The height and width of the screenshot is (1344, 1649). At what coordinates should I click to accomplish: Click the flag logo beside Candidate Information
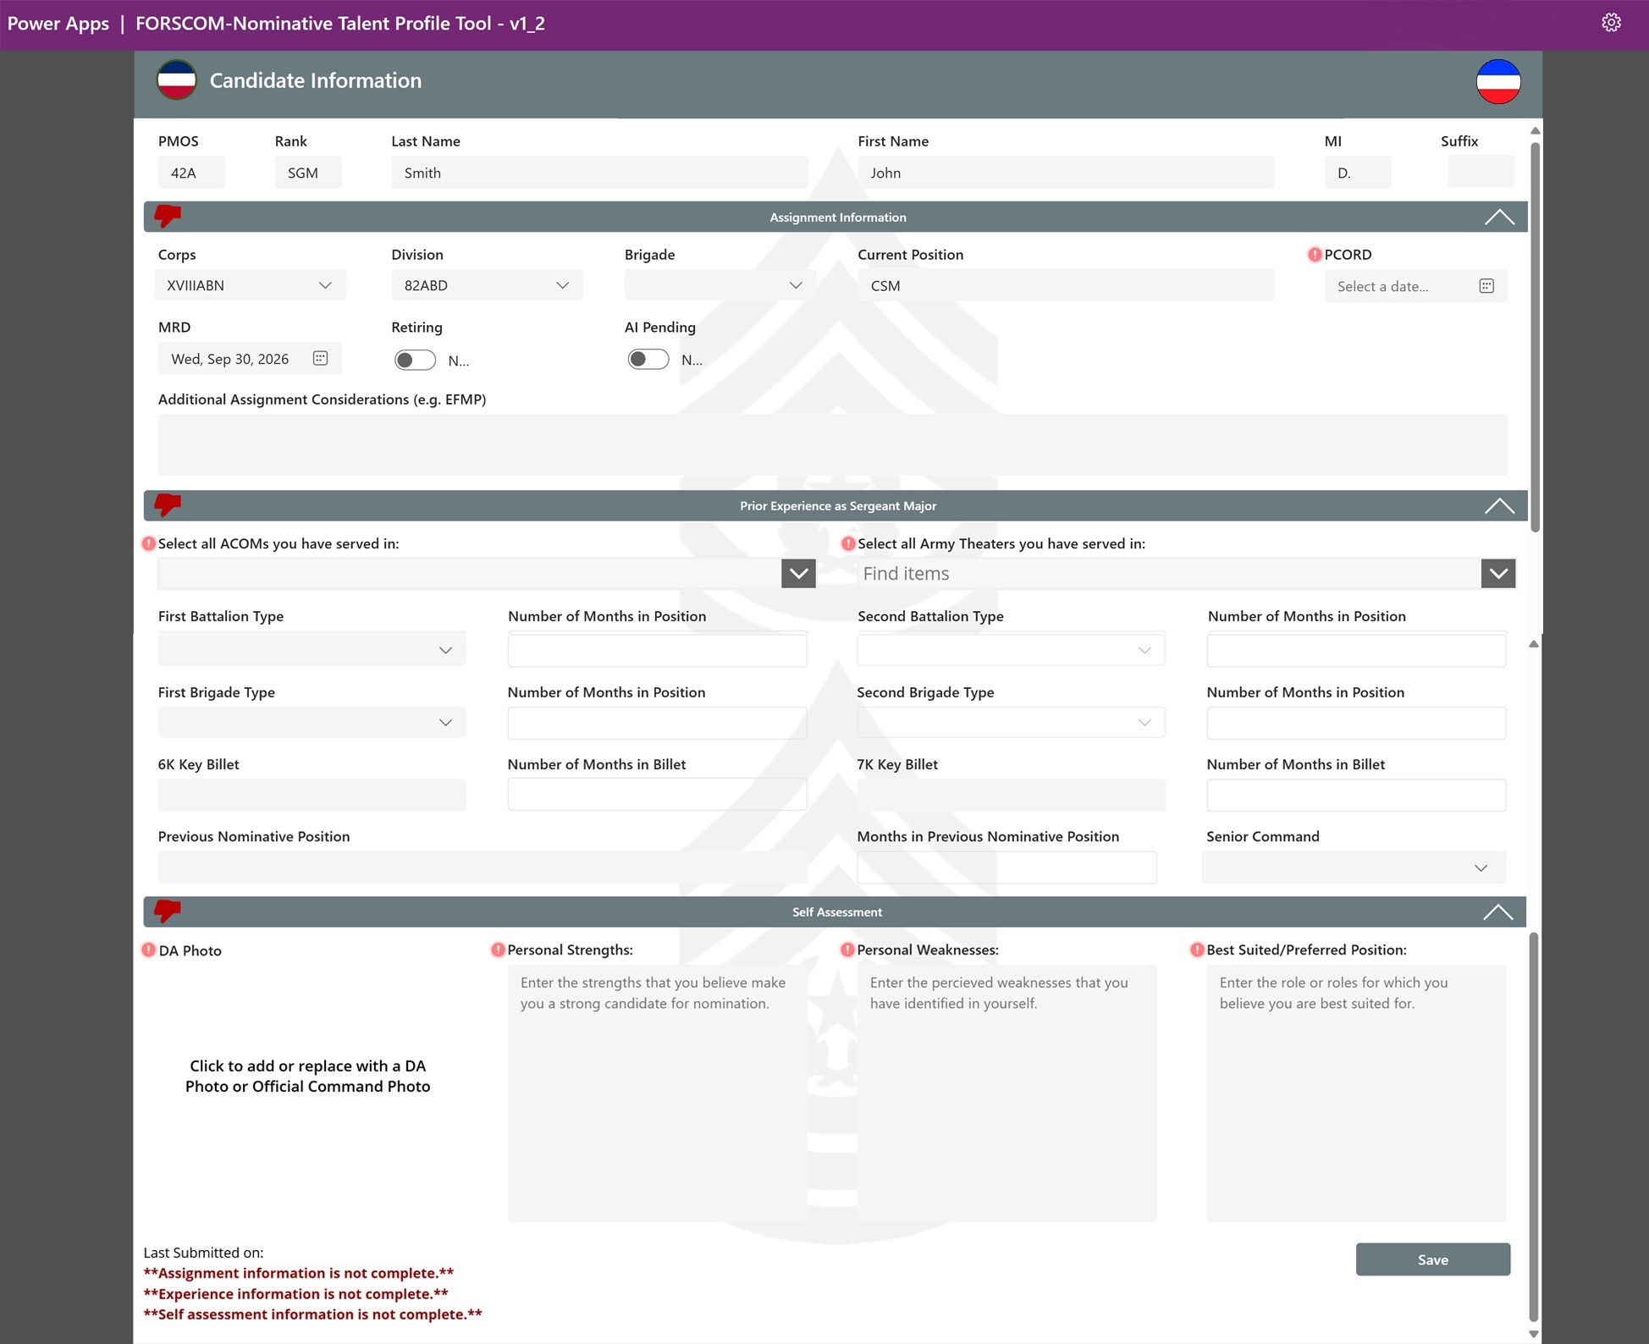pyautogui.click(x=176, y=80)
